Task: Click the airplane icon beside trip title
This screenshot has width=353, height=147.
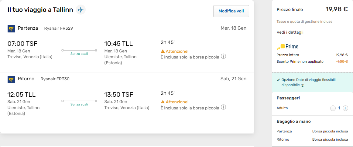Action: 81,10
